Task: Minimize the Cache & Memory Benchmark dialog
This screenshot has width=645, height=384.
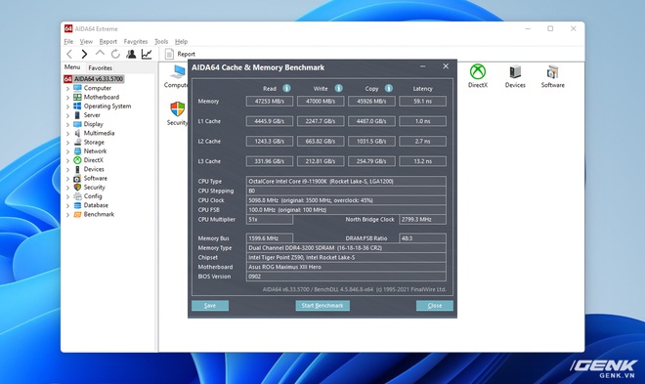Action: [423, 66]
